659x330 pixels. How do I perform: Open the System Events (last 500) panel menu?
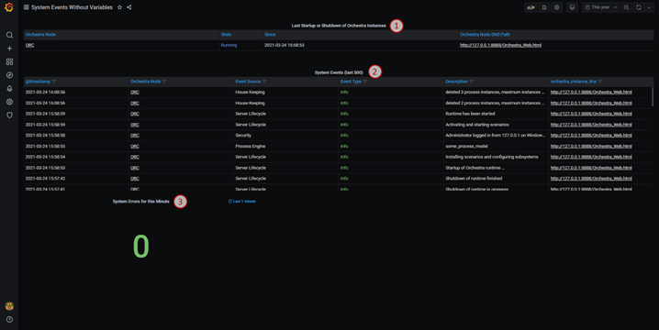(x=339, y=72)
